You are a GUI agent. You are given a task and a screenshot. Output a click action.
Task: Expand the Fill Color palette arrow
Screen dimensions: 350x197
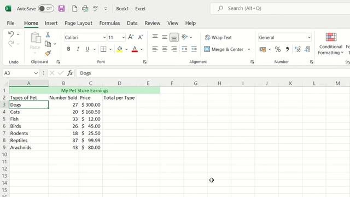[126, 49]
